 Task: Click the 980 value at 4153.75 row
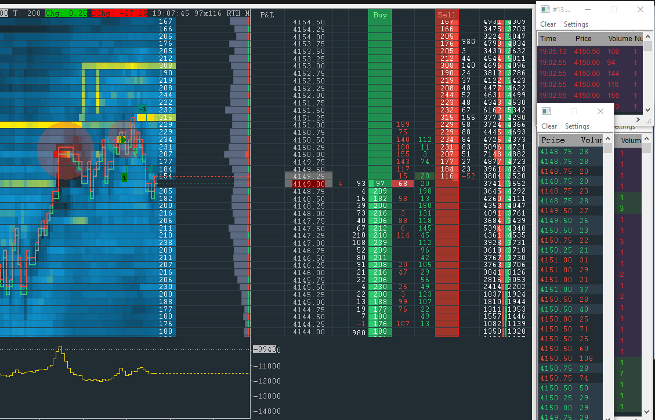[468, 42]
